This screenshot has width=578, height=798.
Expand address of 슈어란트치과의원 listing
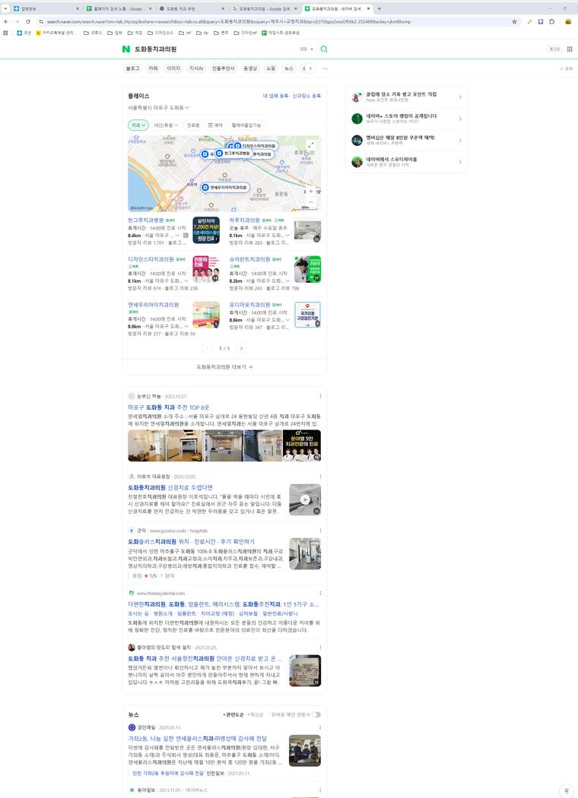(x=287, y=281)
